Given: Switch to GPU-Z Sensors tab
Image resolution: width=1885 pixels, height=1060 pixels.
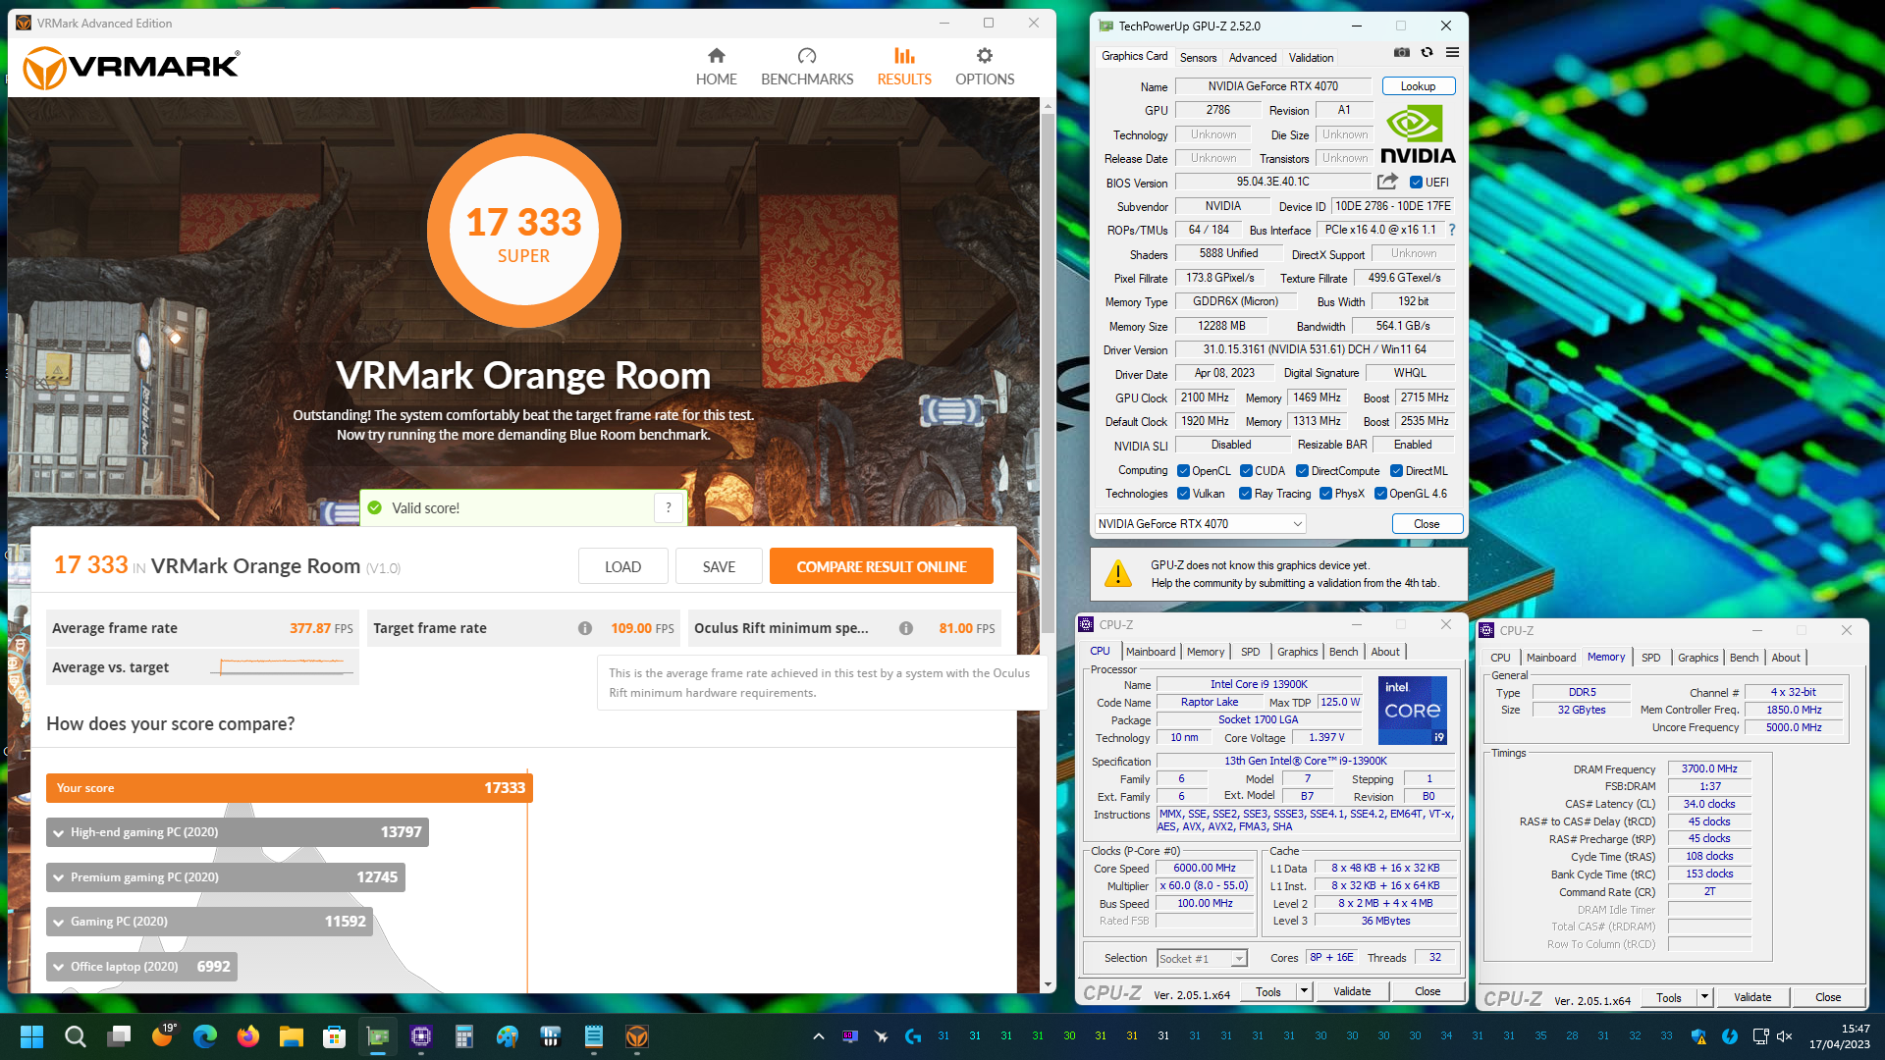Looking at the screenshot, I should click(1198, 58).
